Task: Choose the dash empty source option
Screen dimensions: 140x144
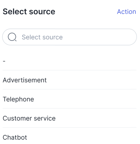Action: 70,61
